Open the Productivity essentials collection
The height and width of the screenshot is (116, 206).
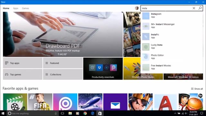103,69
